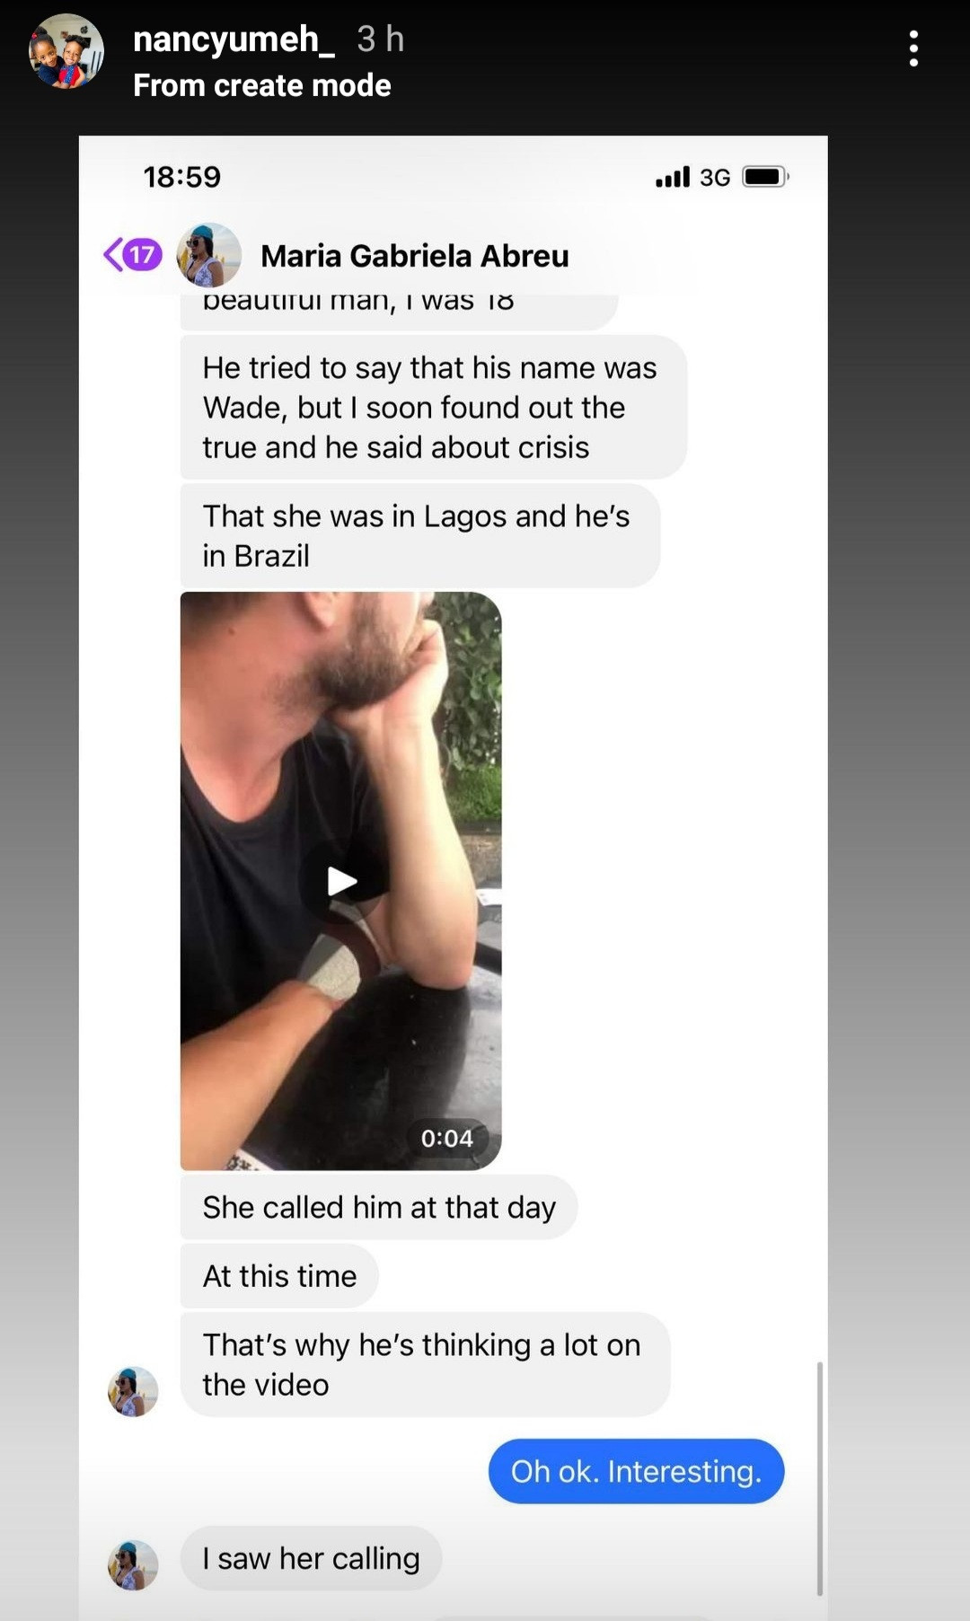Tap the battery icon in status bar
The height and width of the screenshot is (1621, 970).
pos(765,176)
